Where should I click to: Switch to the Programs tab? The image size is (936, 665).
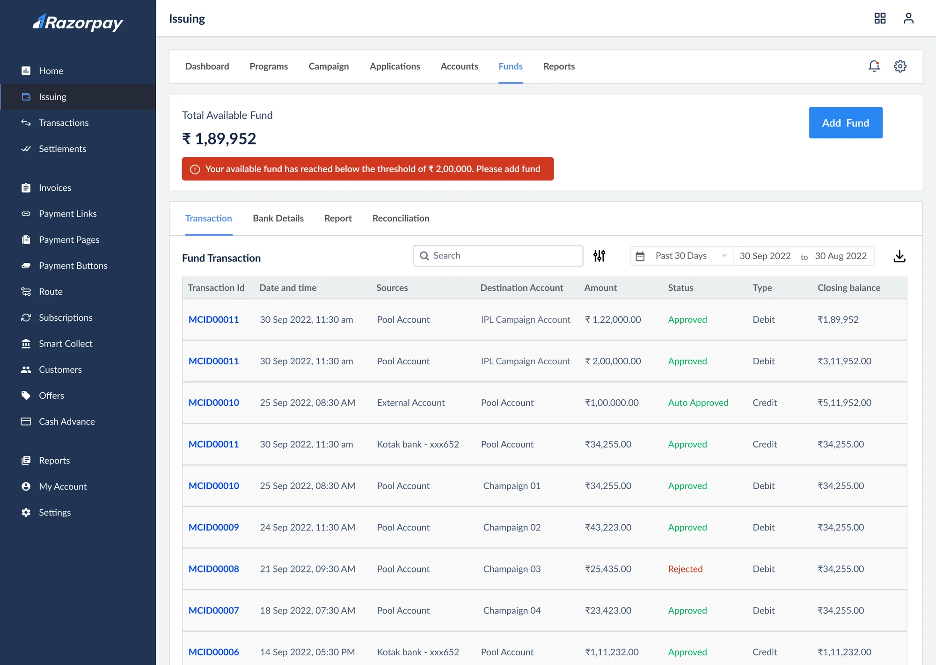pyautogui.click(x=269, y=66)
